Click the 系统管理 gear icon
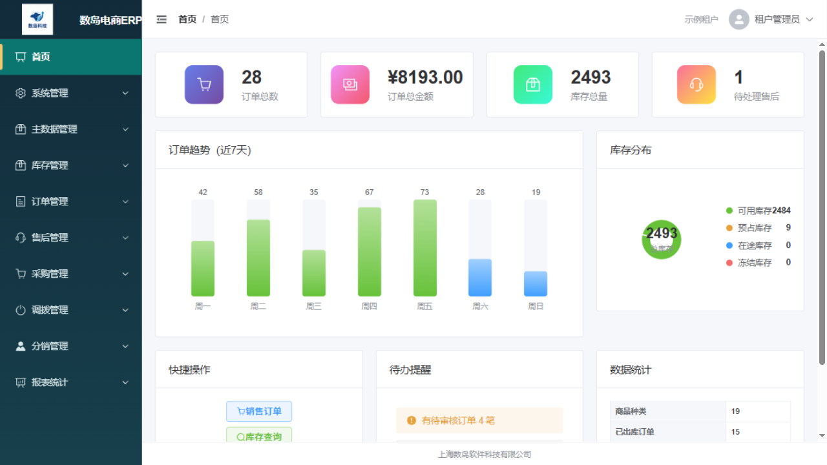Image resolution: width=827 pixels, height=465 pixels. 21,93
